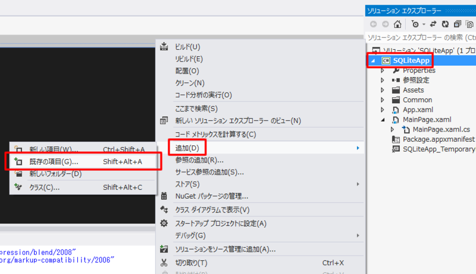Click the Build icon next to ビルド(U)
Image resolution: width=476 pixels, height=274 pixels.
pos(164,47)
